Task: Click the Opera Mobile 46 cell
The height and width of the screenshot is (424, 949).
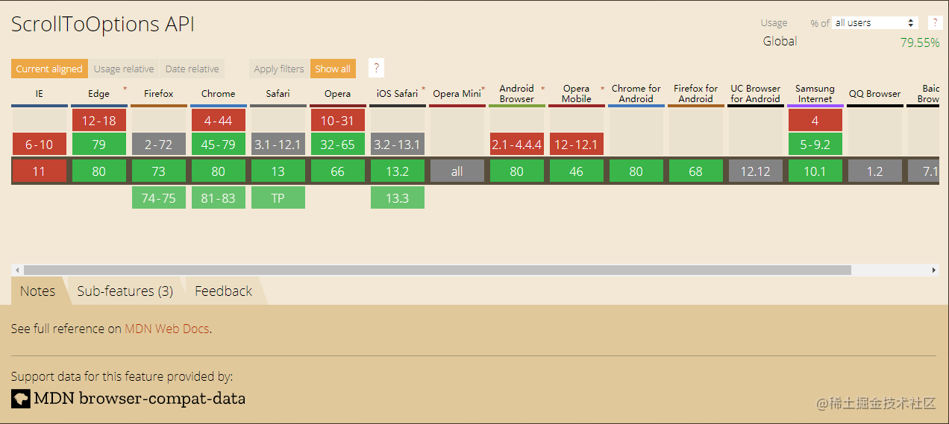Action: [577, 171]
